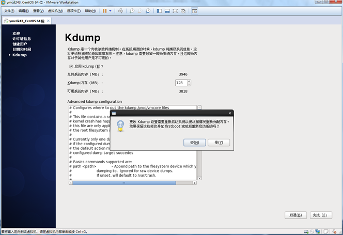Click the 'Advanced kdump configuration' label
343x235 pixels.
coord(95,102)
